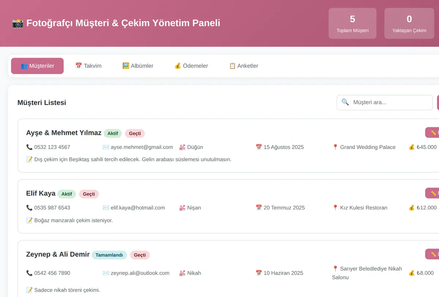Select the Müşteriler tab
This screenshot has width=439, height=297.
pos(37,66)
